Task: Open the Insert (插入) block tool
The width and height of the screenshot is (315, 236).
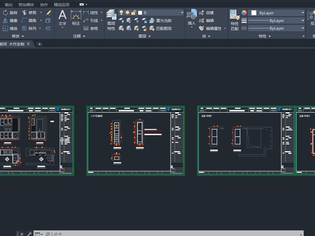Action: point(192,18)
